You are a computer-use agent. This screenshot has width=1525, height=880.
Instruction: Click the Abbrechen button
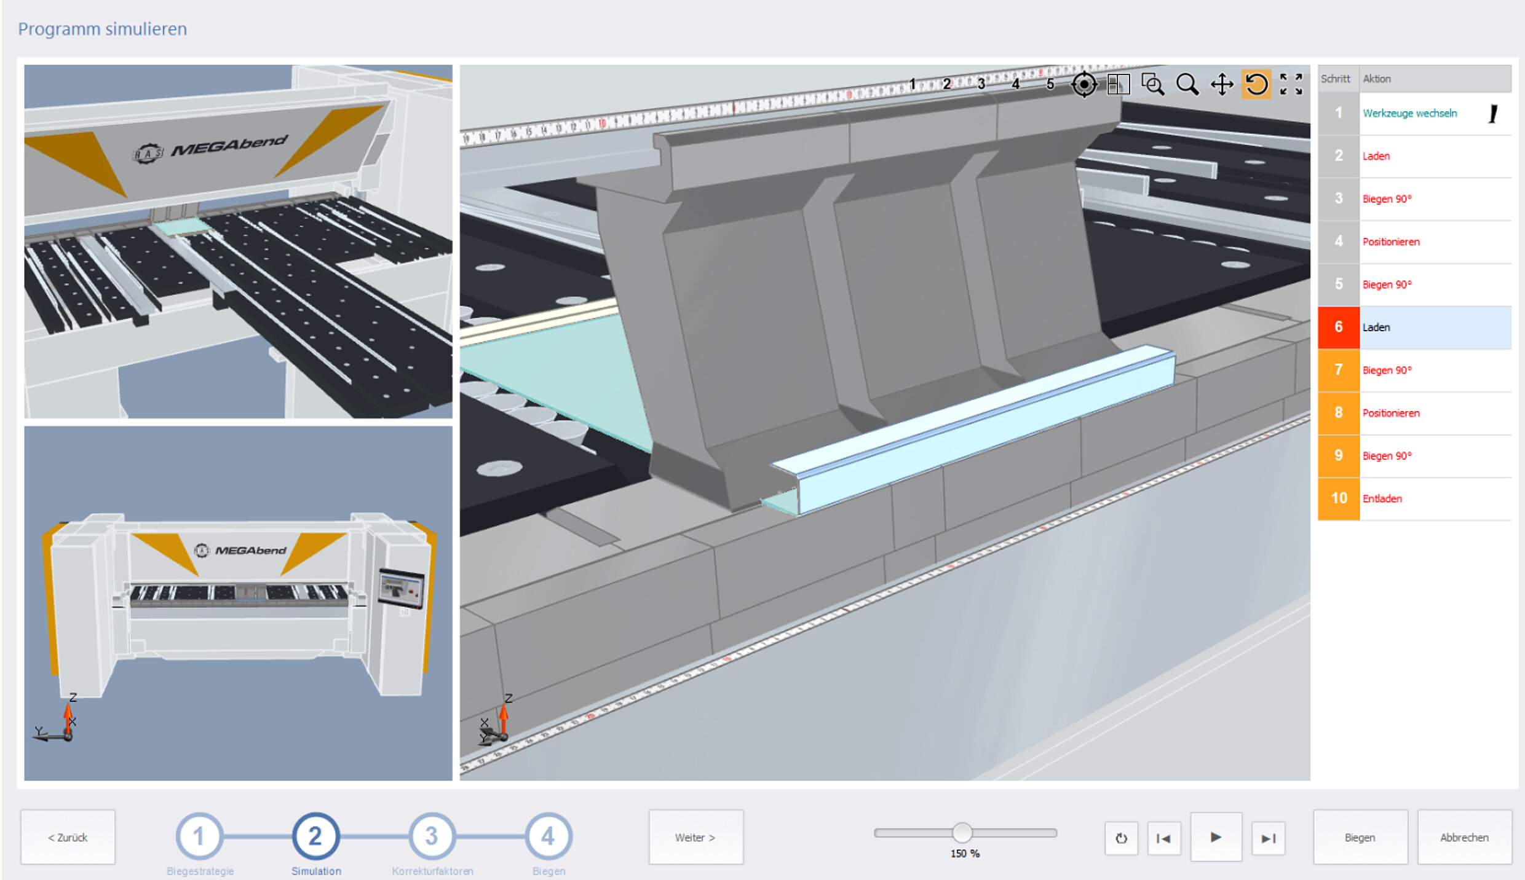click(x=1464, y=837)
